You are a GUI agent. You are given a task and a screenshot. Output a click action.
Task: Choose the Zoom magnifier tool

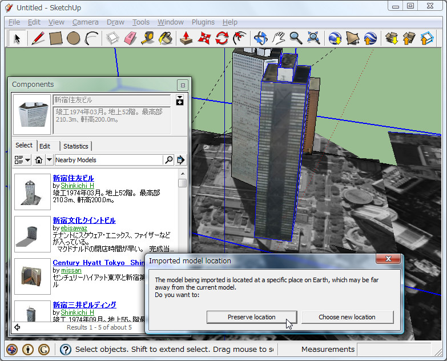tap(296, 38)
